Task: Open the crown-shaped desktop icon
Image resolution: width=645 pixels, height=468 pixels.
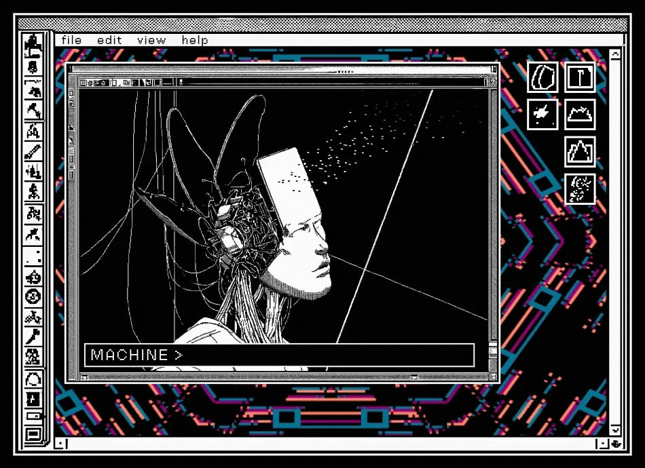Action: [x=580, y=115]
